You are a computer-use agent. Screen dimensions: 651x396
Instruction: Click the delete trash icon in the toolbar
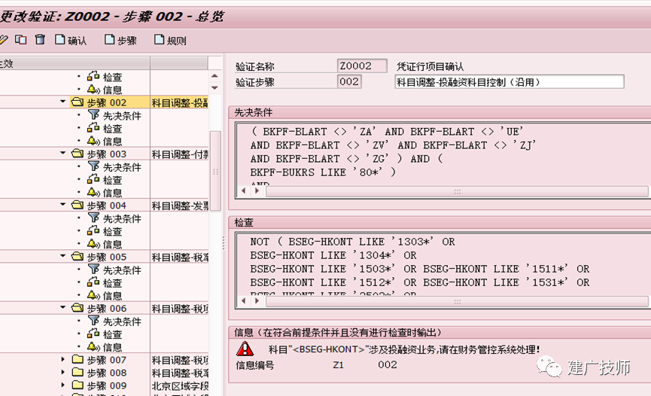[x=40, y=39]
